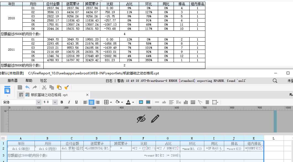Viewport: 293px width, 162px height.
Task: Align cell text to the left
Action: (85, 102)
